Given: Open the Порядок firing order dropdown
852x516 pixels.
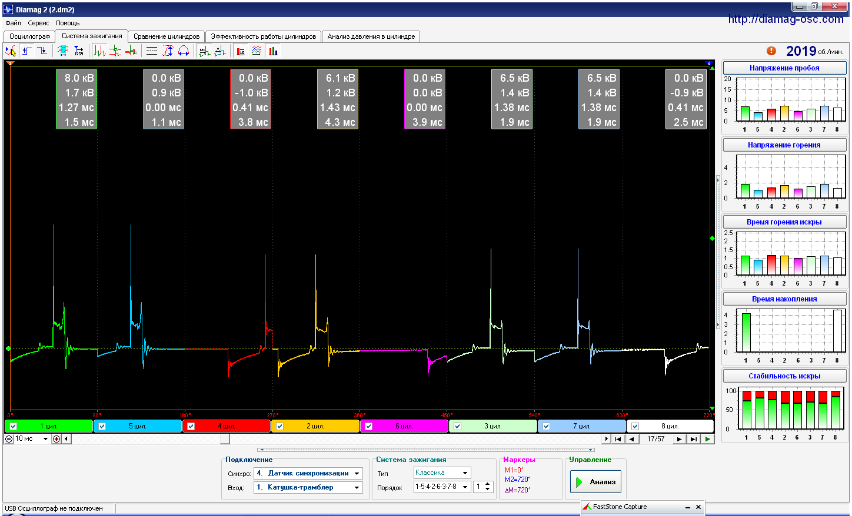Looking at the screenshot, I should (x=465, y=487).
